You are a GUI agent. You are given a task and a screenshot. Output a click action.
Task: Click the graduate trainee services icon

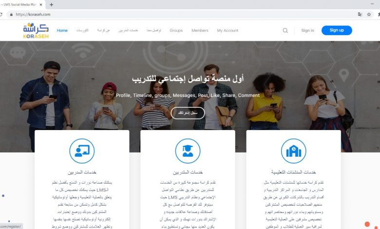(188, 151)
